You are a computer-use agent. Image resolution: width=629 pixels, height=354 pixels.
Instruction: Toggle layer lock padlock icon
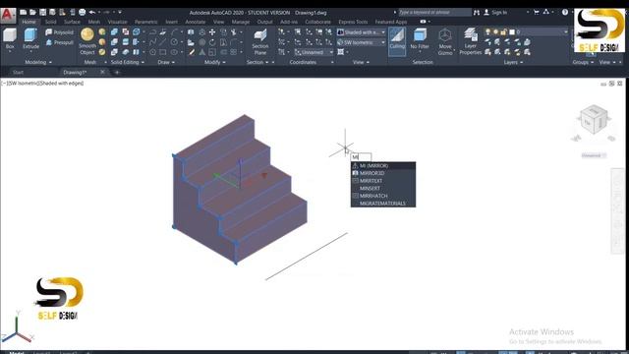[503, 31]
